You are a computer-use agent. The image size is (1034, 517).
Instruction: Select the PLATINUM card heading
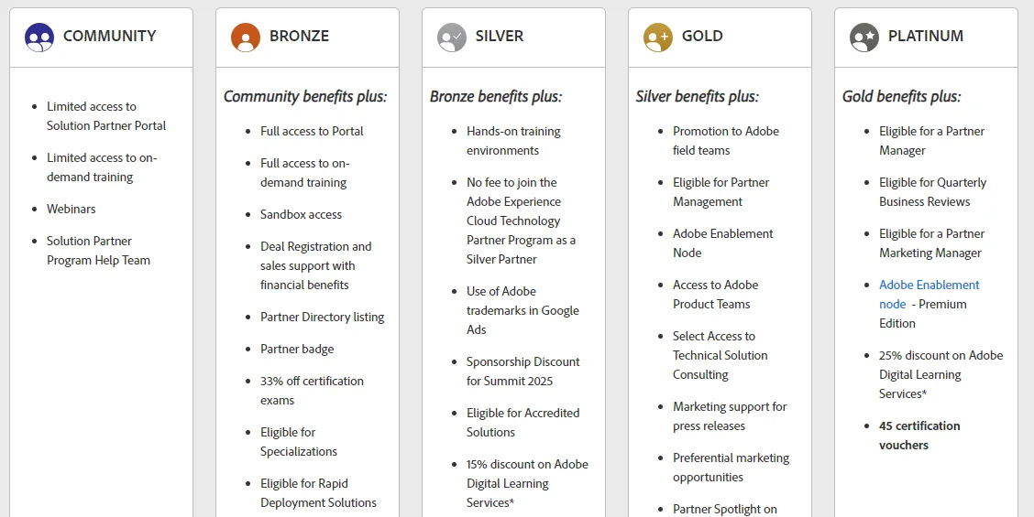(x=926, y=37)
